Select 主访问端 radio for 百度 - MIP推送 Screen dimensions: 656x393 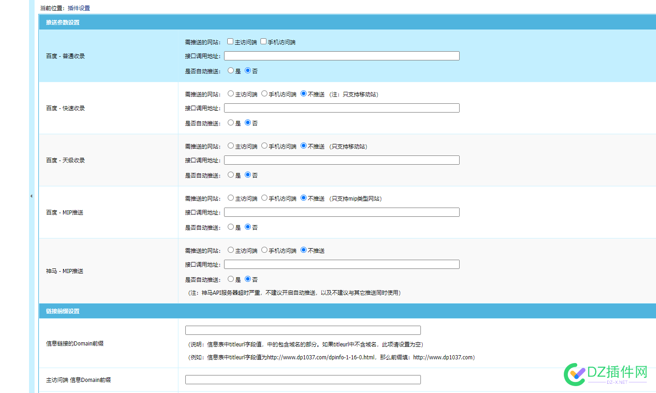click(x=230, y=198)
